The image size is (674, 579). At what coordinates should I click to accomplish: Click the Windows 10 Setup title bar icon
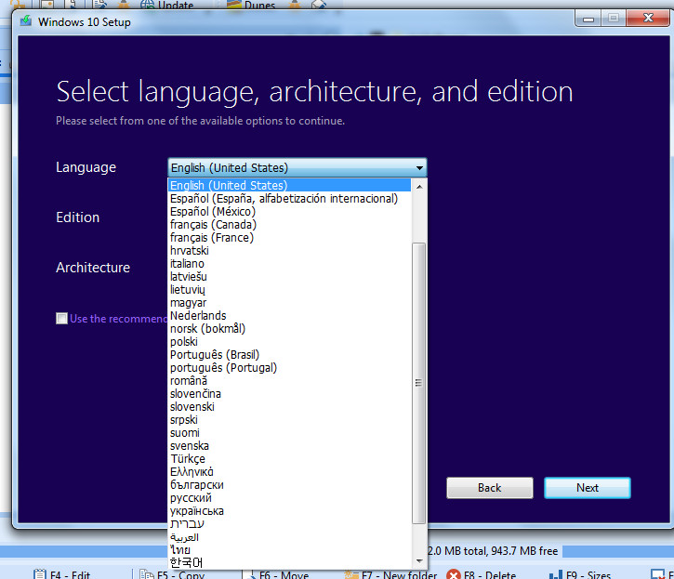pyautogui.click(x=25, y=21)
